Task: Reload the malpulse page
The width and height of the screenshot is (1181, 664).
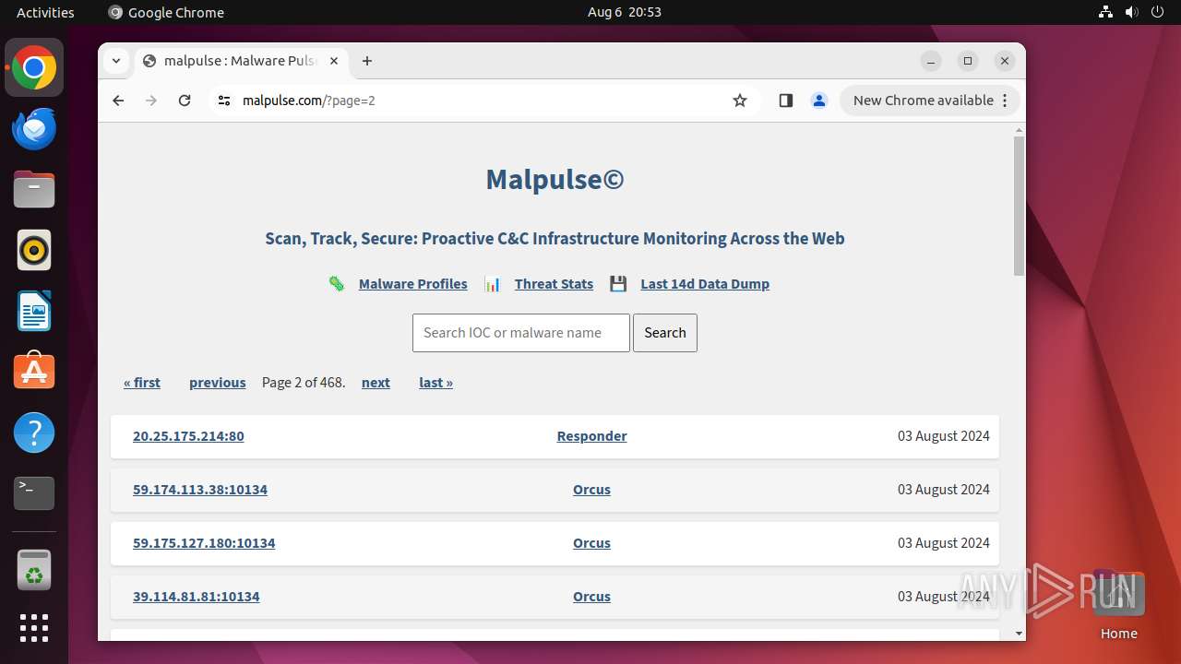Action: point(185,101)
